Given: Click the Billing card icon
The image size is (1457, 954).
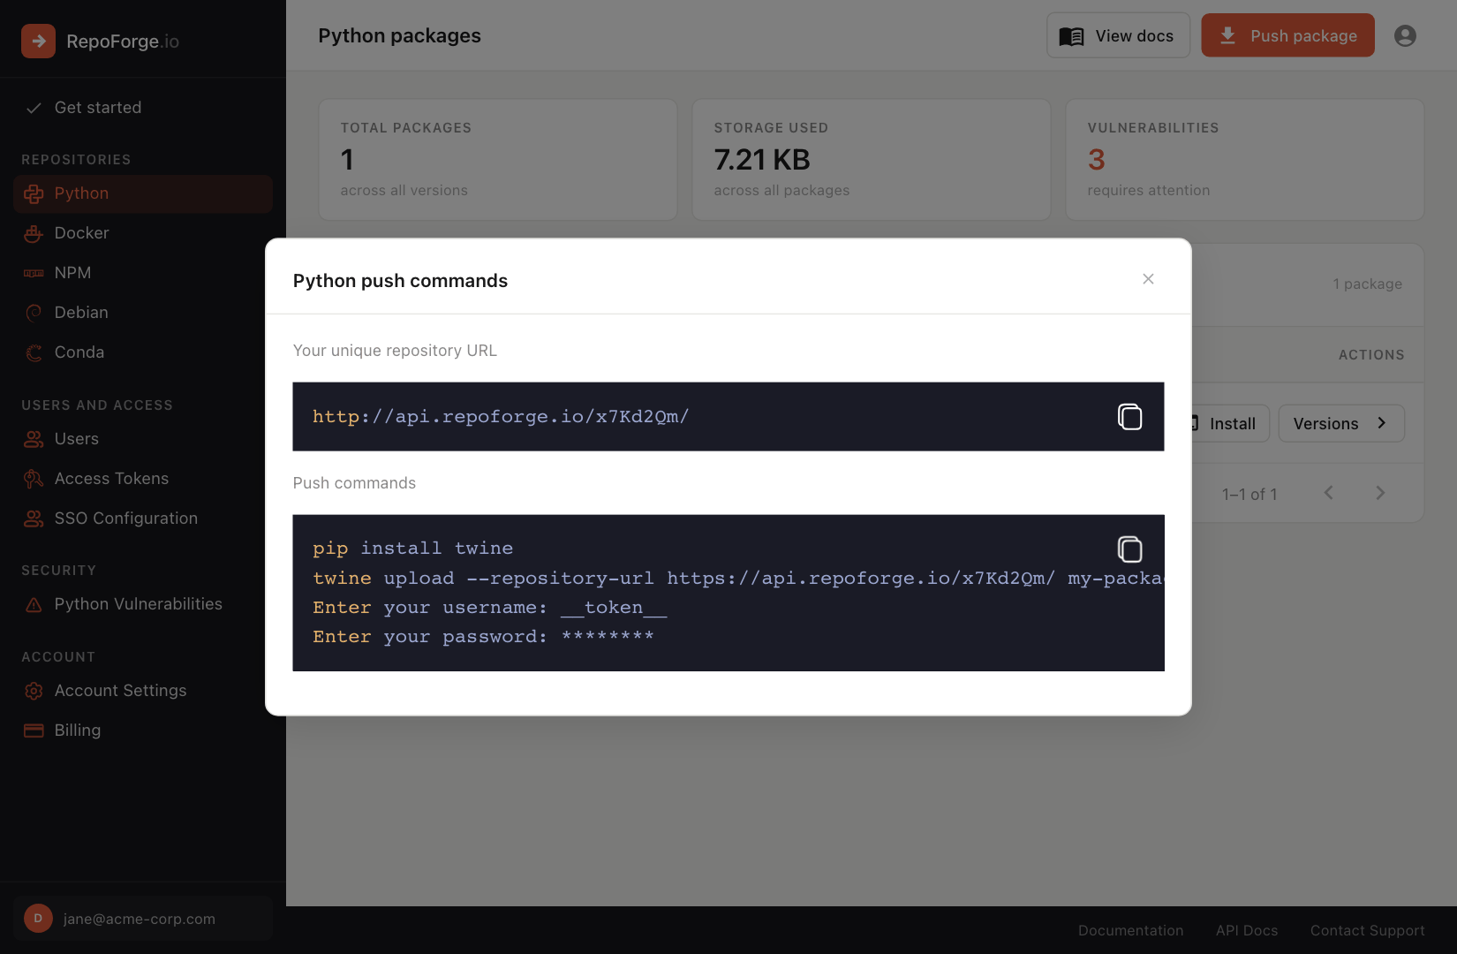Looking at the screenshot, I should pos(34,731).
